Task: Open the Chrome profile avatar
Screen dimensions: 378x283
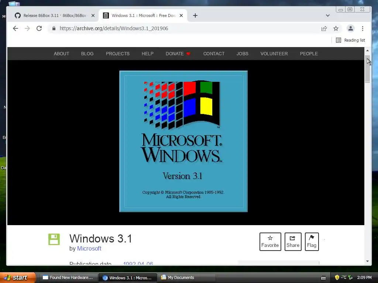Action: (351, 28)
